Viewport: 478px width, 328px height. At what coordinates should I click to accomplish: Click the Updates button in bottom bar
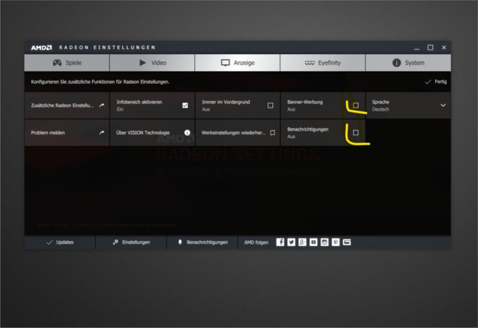click(x=60, y=243)
